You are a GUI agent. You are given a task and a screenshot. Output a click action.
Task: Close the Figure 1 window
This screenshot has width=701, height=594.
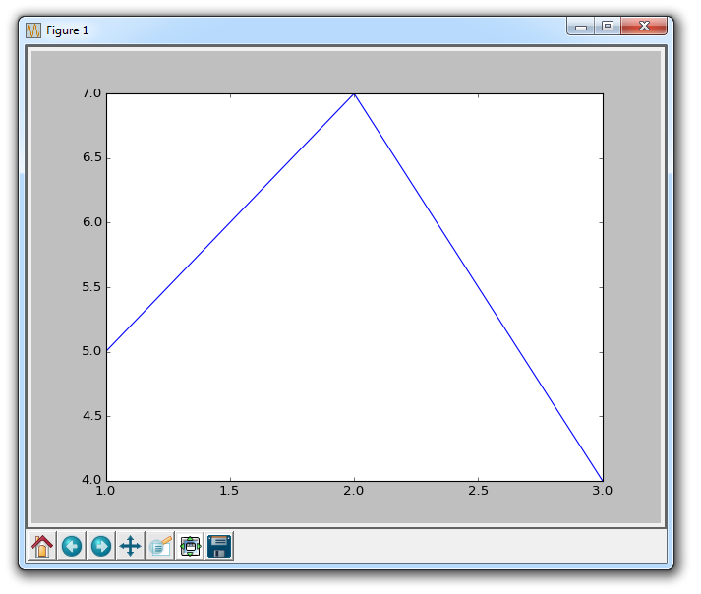pos(645,27)
